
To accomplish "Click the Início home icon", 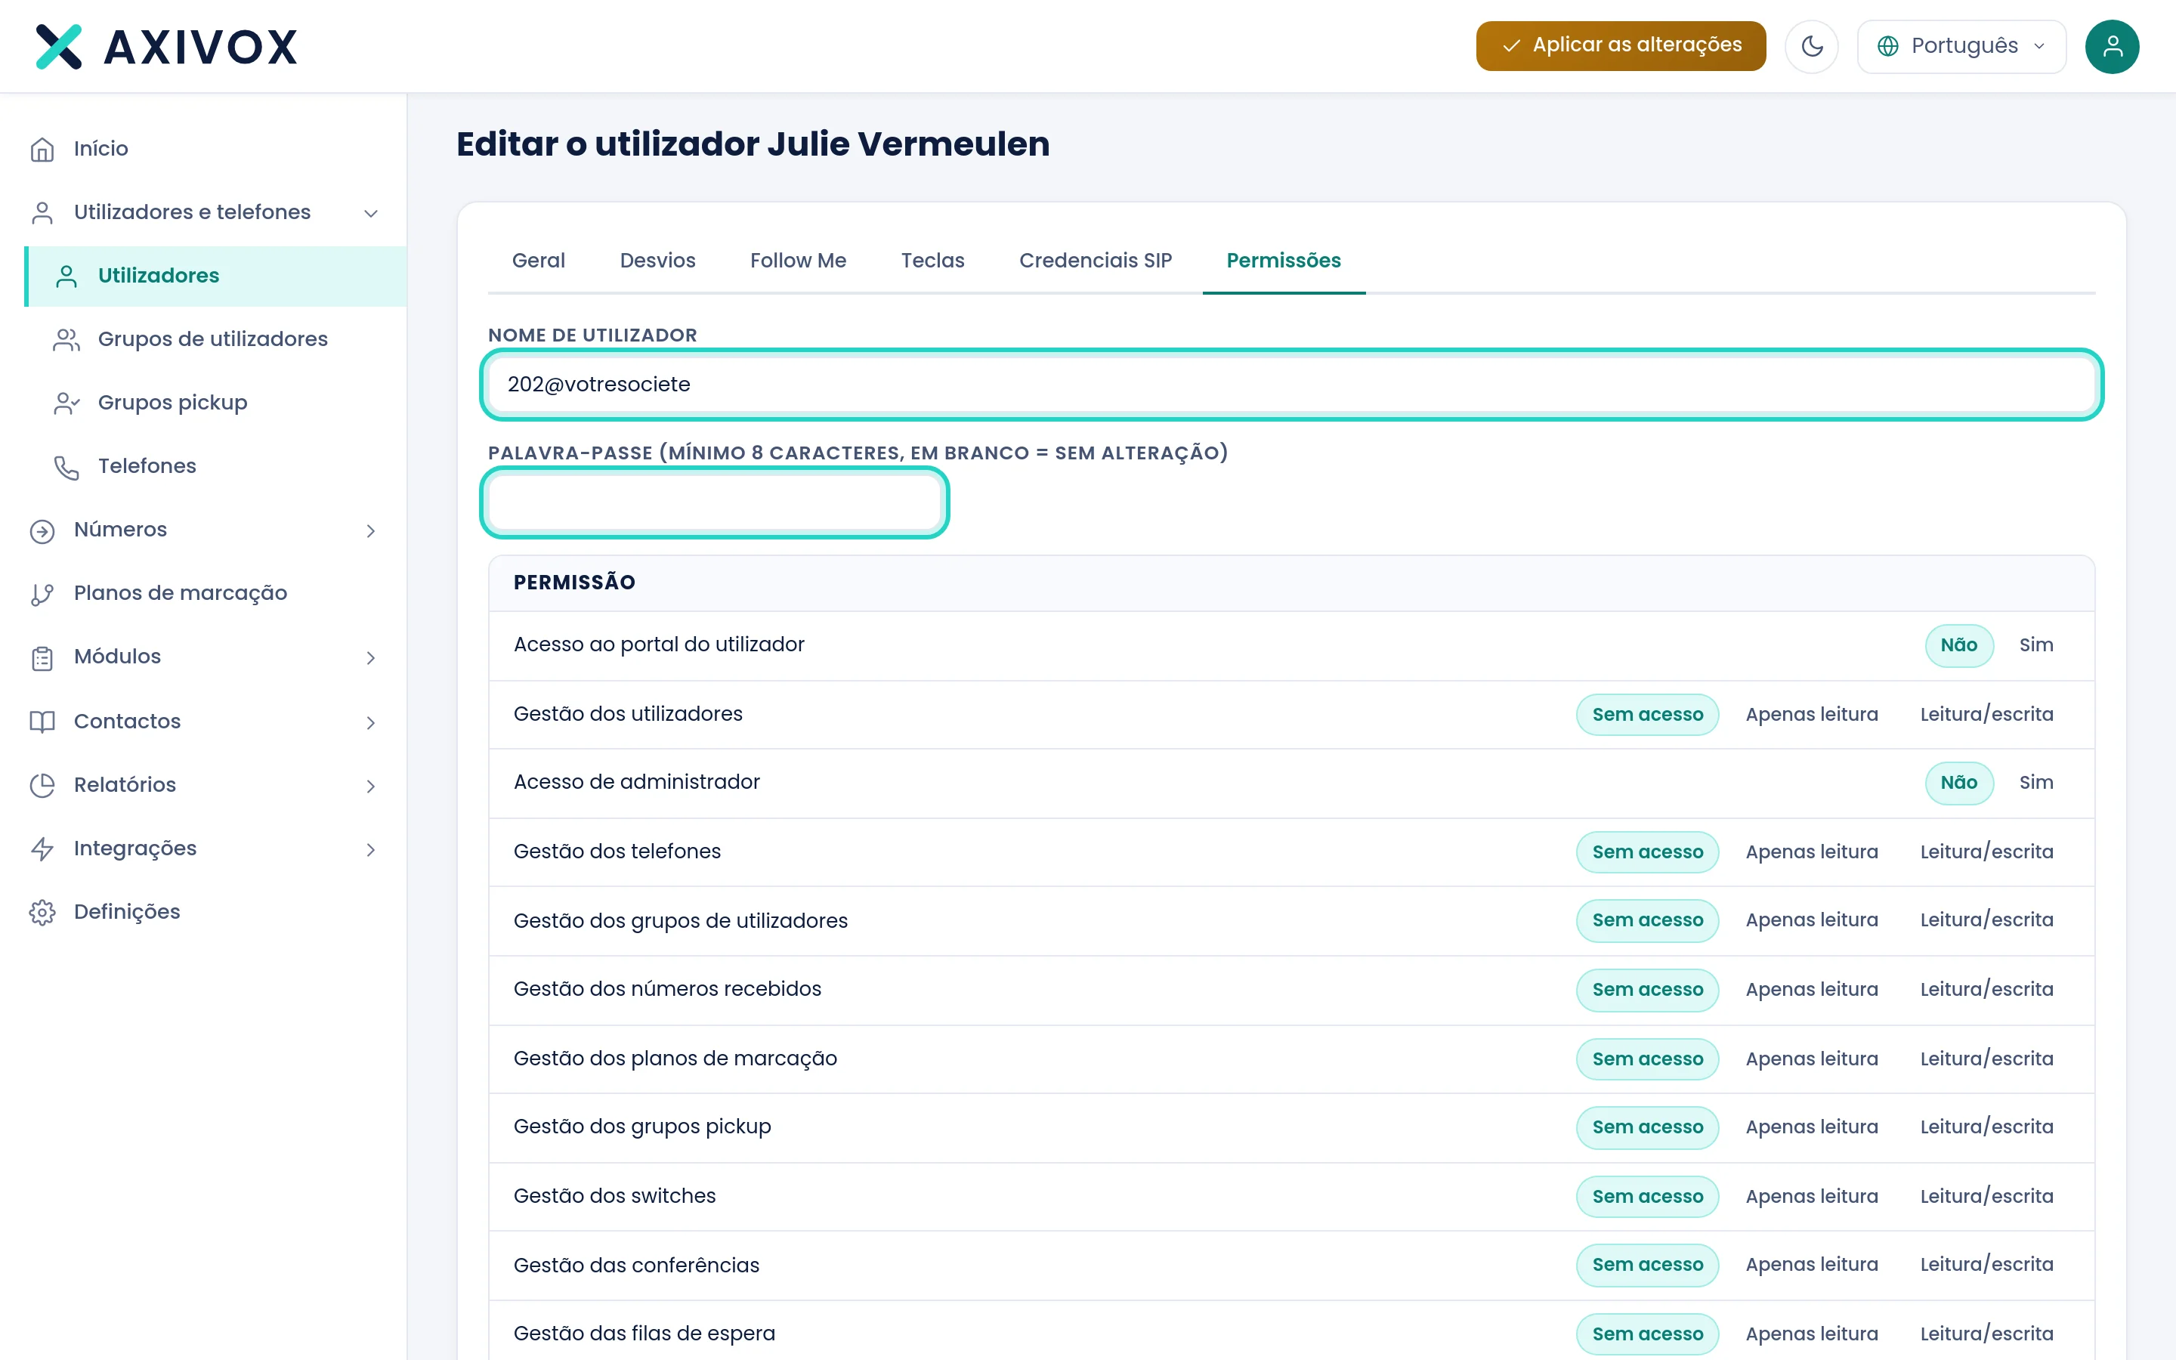I will pos(42,148).
